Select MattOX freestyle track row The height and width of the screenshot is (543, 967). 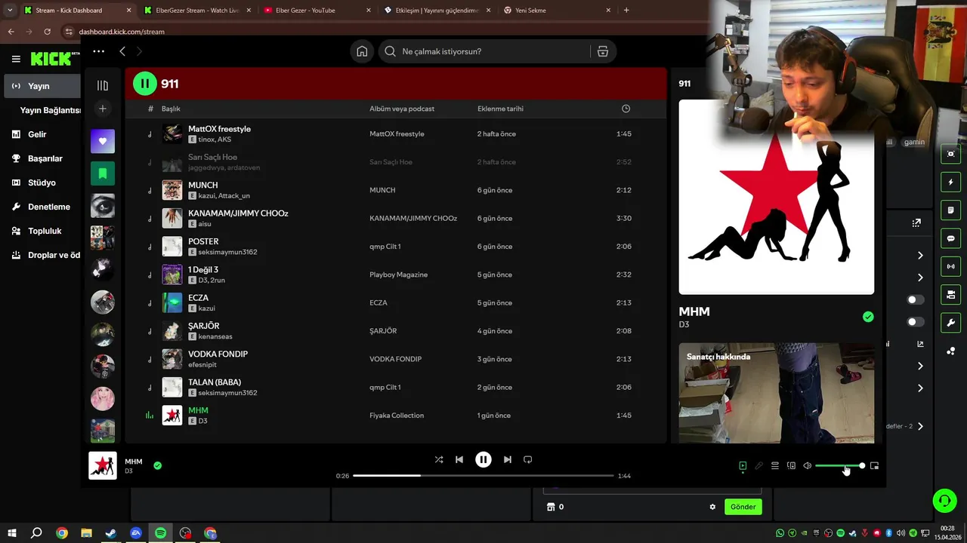tap(395, 134)
